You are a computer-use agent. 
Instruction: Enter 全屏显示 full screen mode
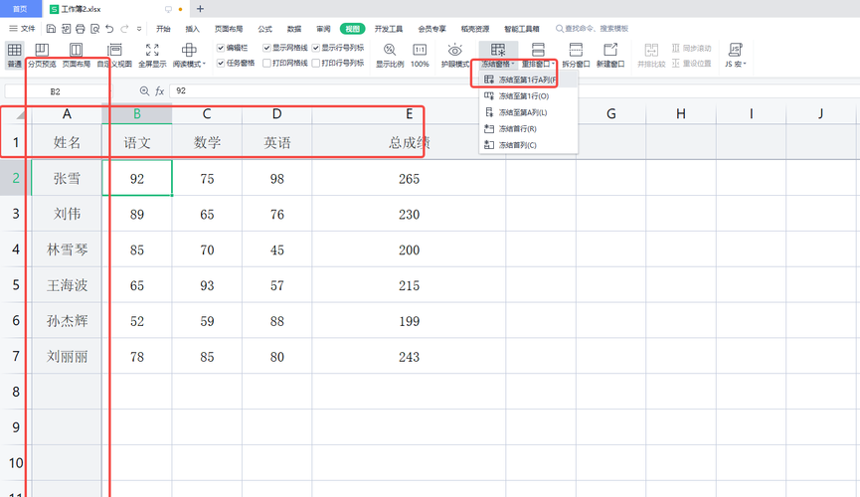pos(152,55)
